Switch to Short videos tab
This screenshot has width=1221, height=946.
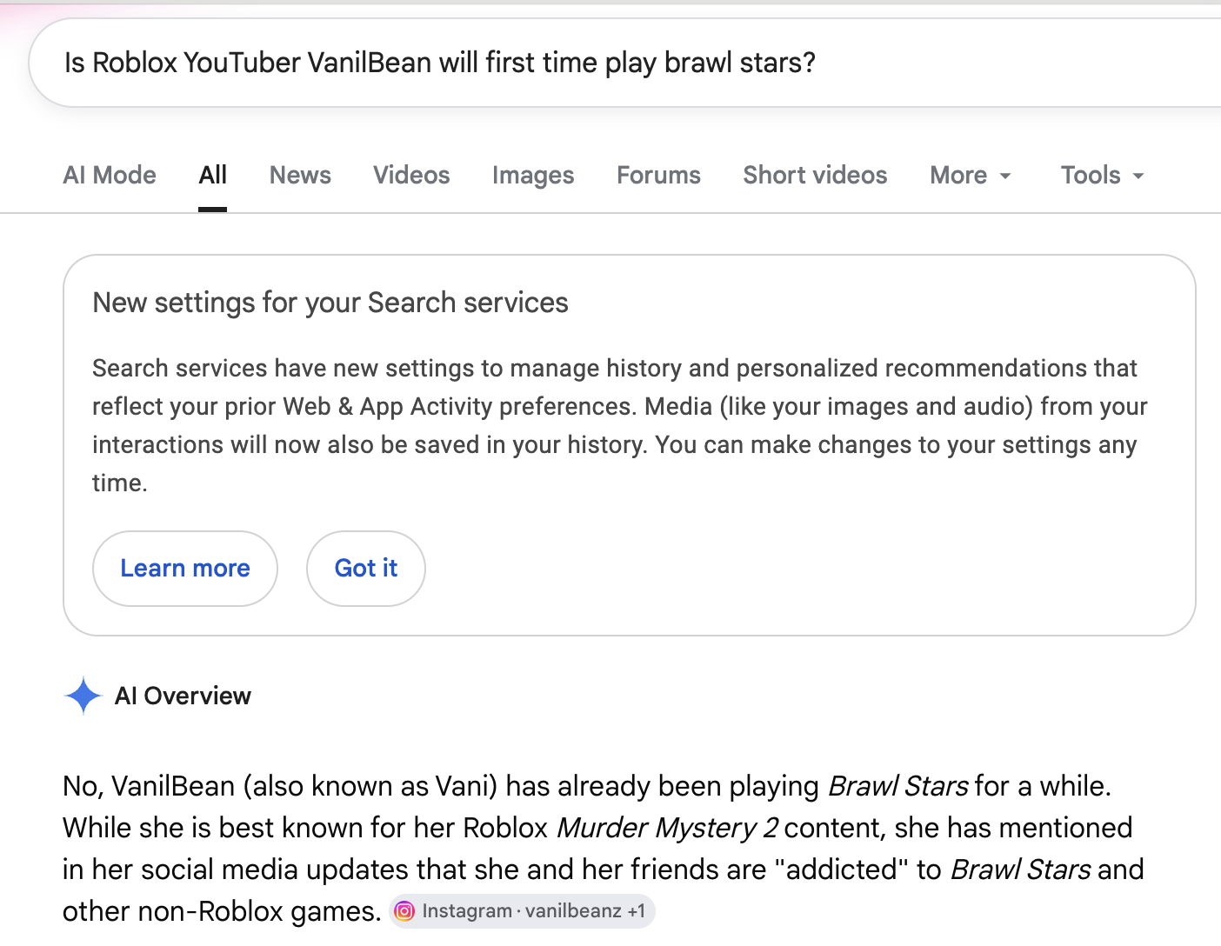tap(815, 176)
